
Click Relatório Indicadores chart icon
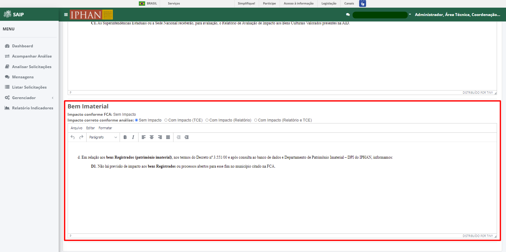tap(7, 108)
